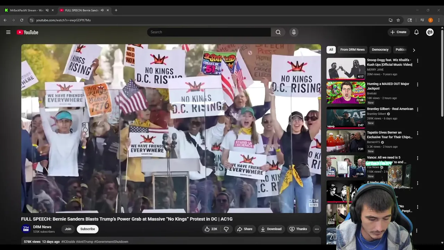Screen dimensions: 444x250
Task: Click the video title FULL SPEECH text
Action: [127, 219]
